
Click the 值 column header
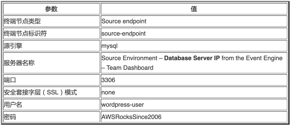194,9
